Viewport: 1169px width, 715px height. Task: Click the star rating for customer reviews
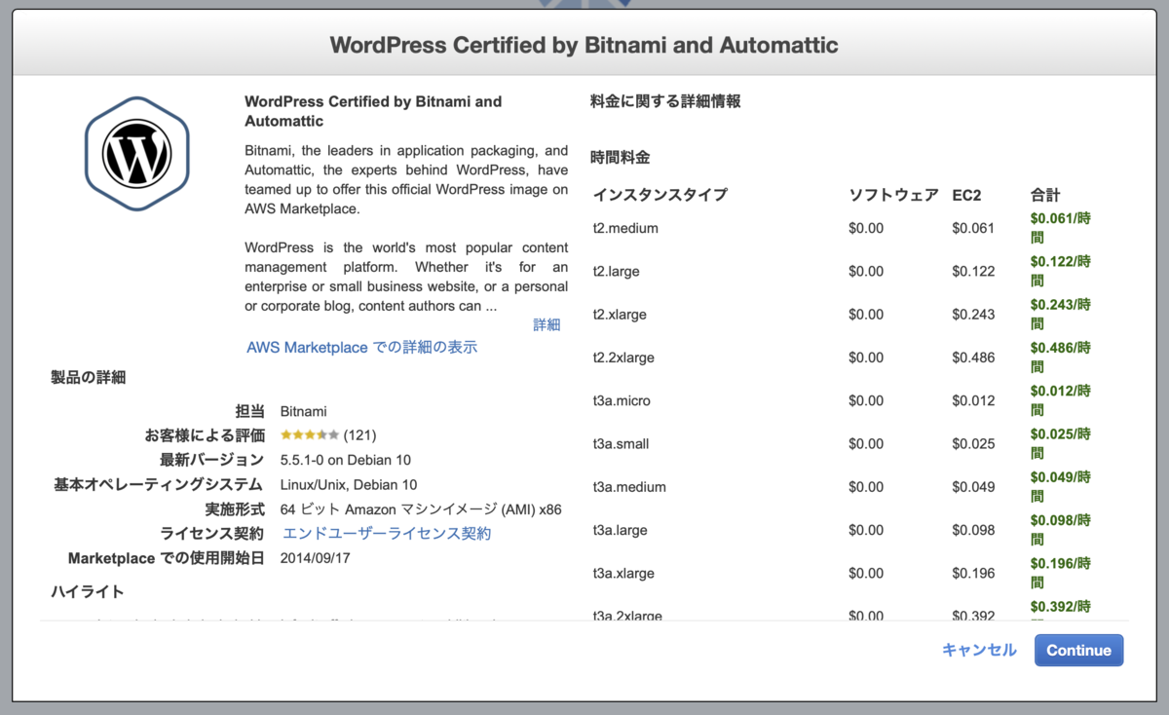[310, 435]
